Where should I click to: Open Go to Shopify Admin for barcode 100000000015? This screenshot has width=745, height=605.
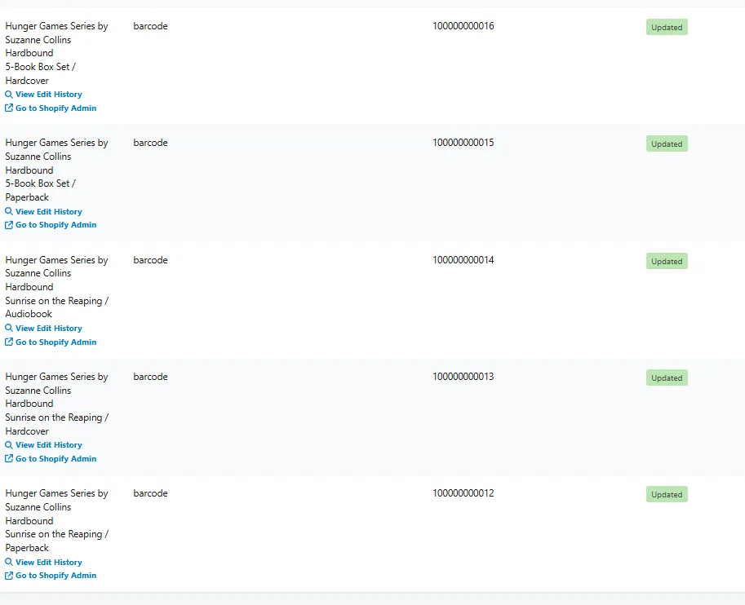click(55, 225)
